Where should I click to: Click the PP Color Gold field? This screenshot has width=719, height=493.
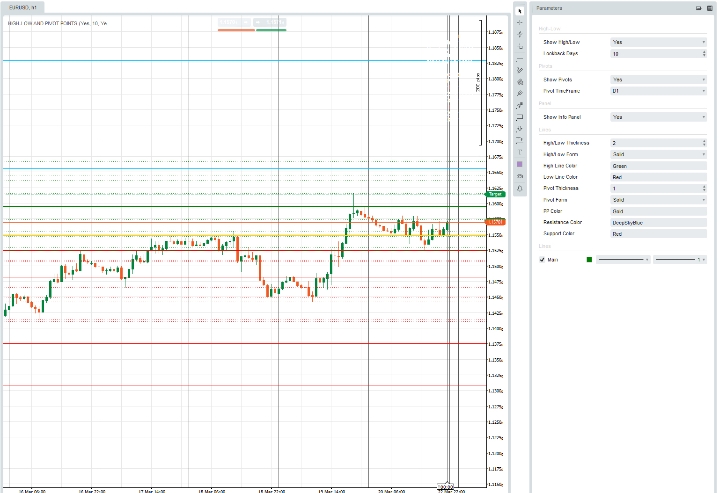659,211
